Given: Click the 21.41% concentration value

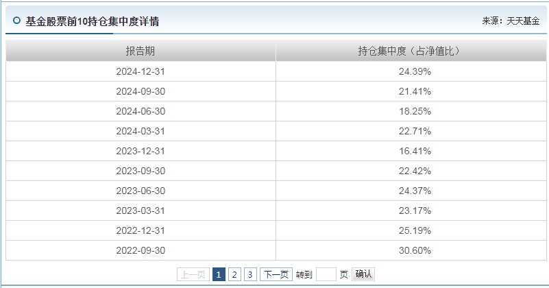Looking at the screenshot, I should point(415,91).
